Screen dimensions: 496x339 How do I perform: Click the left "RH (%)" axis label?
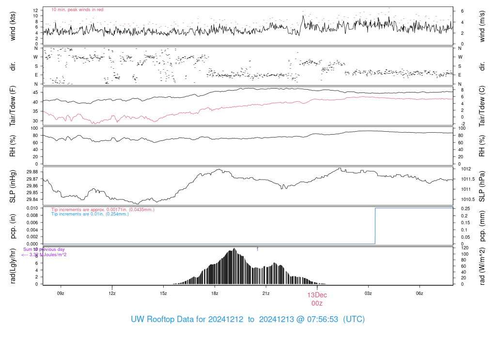[13, 146]
